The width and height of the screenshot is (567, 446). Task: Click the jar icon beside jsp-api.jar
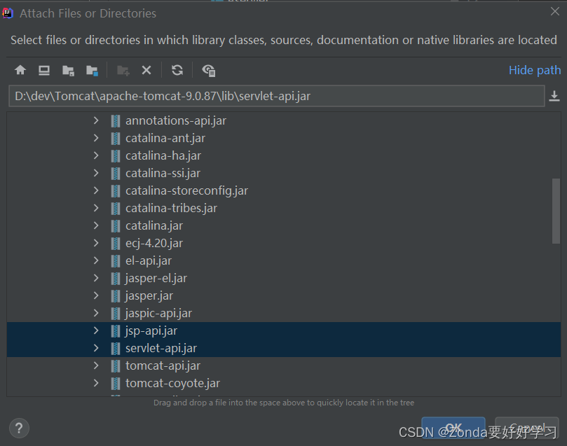pos(116,330)
